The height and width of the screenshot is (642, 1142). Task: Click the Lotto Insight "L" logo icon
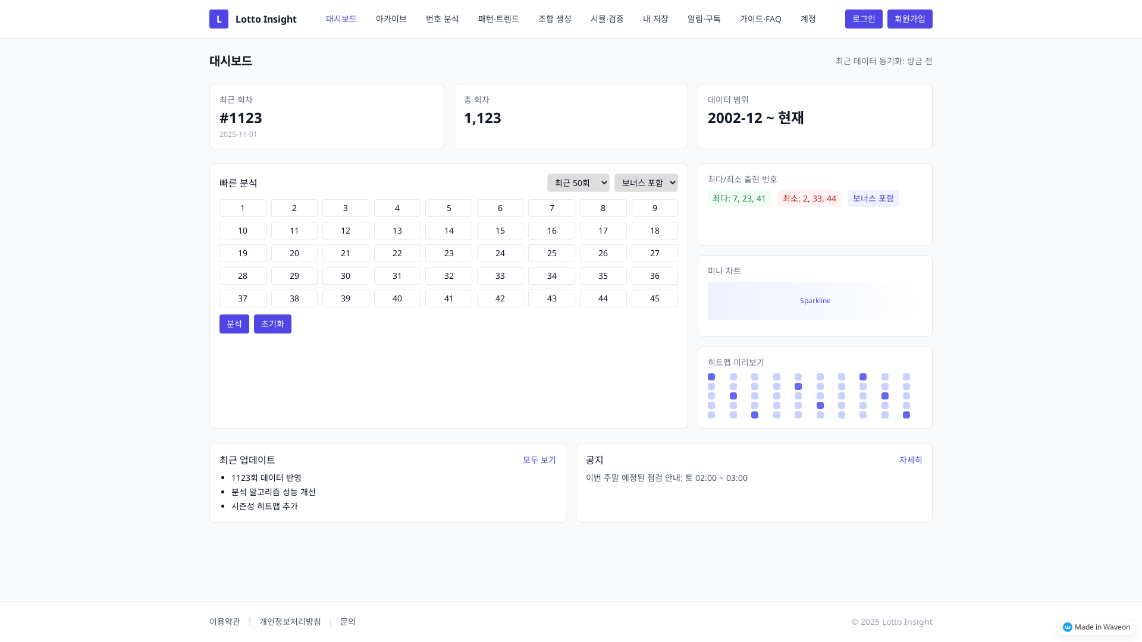pos(219,19)
